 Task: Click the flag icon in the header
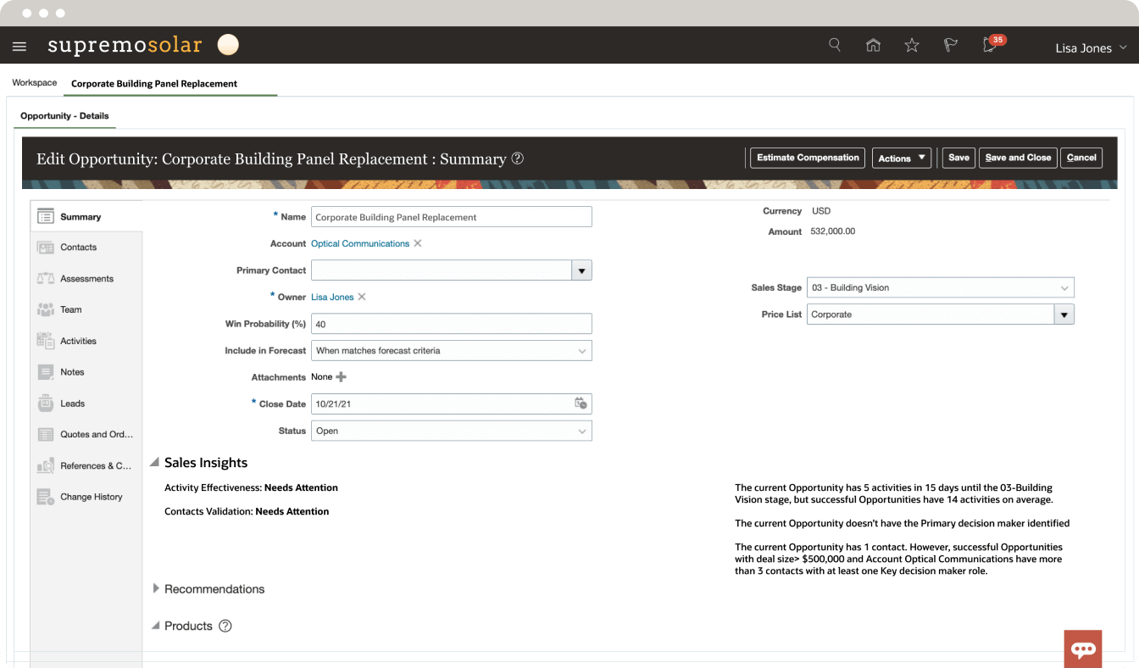pos(950,44)
